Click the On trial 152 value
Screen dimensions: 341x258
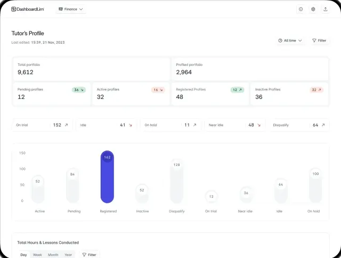click(x=57, y=125)
